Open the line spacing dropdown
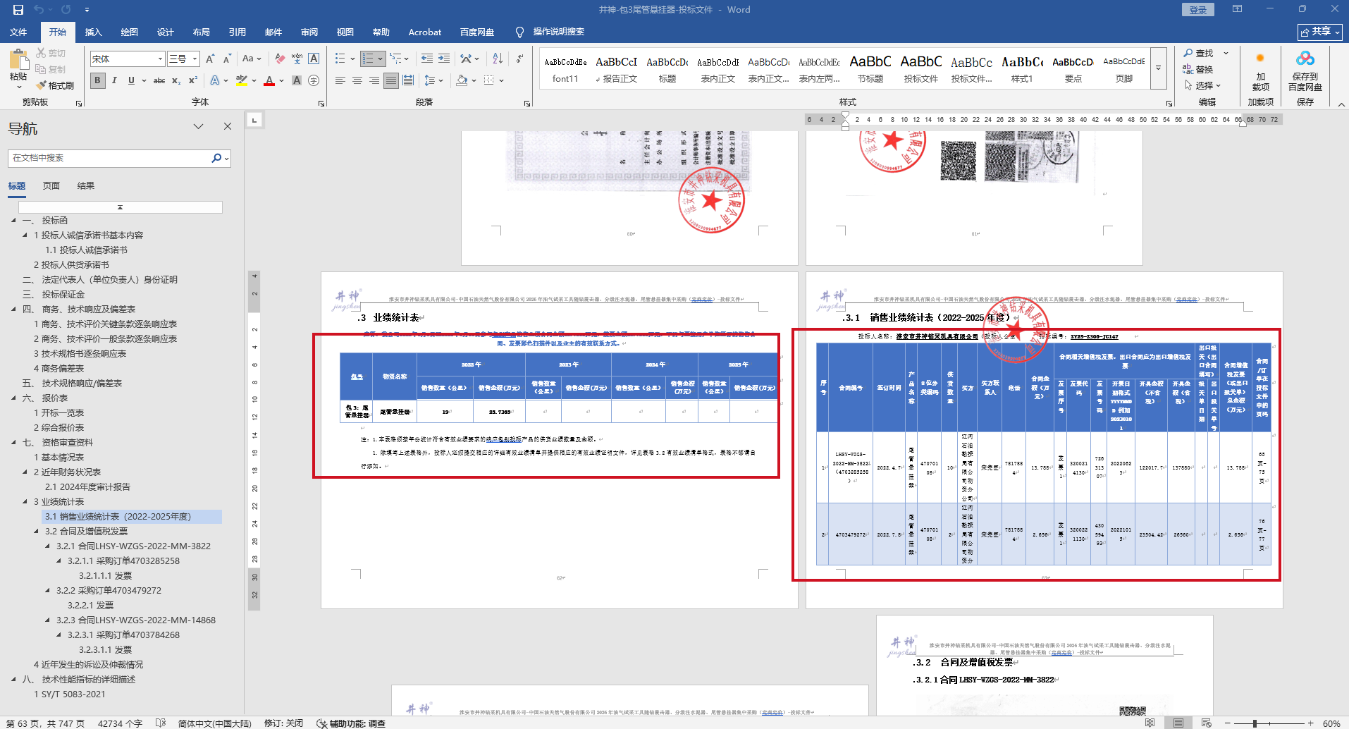Screen dimensions: 1349x729 point(433,80)
